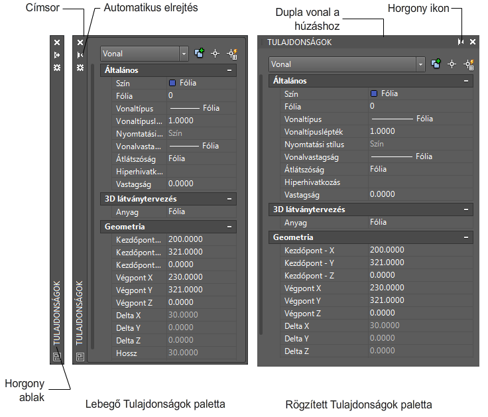Collapse Általános section in docked palette

466,81
